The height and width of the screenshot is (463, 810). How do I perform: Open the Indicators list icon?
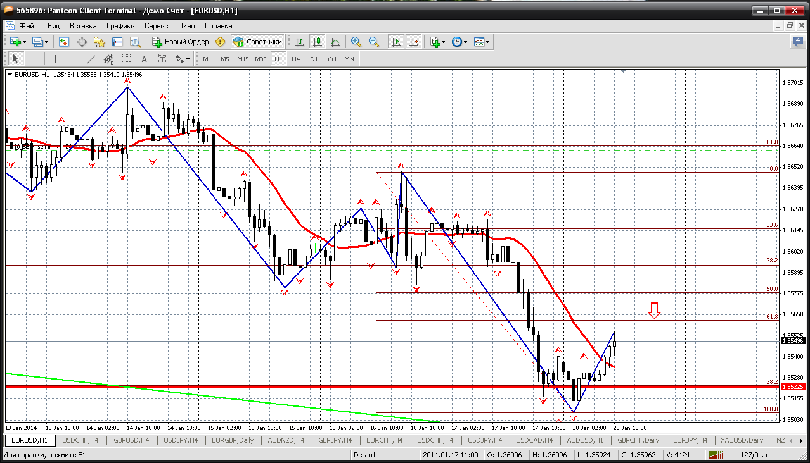435,42
